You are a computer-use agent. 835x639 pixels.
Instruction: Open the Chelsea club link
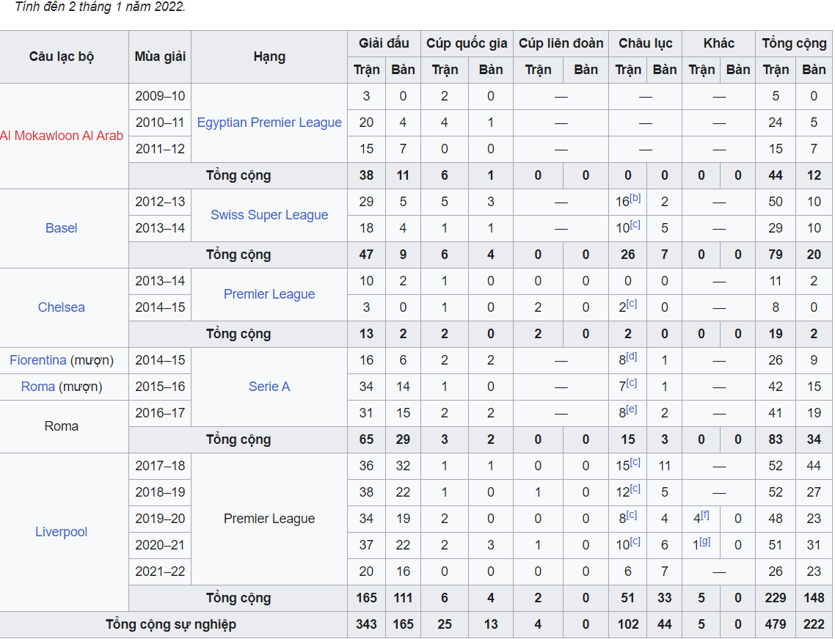(x=61, y=307)
